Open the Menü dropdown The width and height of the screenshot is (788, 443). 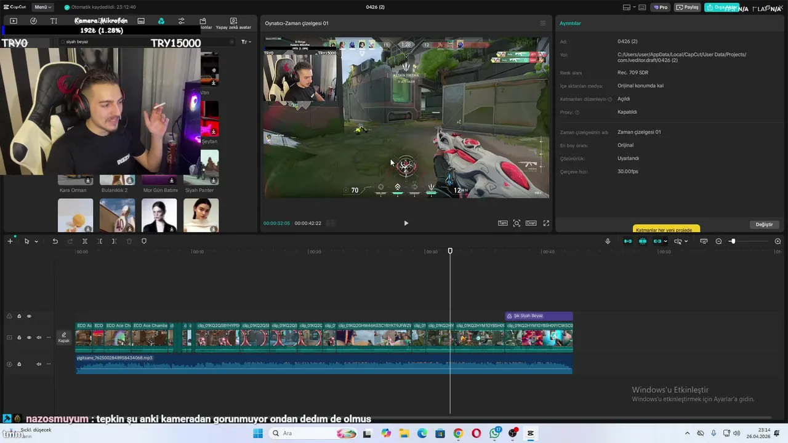[42, 7]
